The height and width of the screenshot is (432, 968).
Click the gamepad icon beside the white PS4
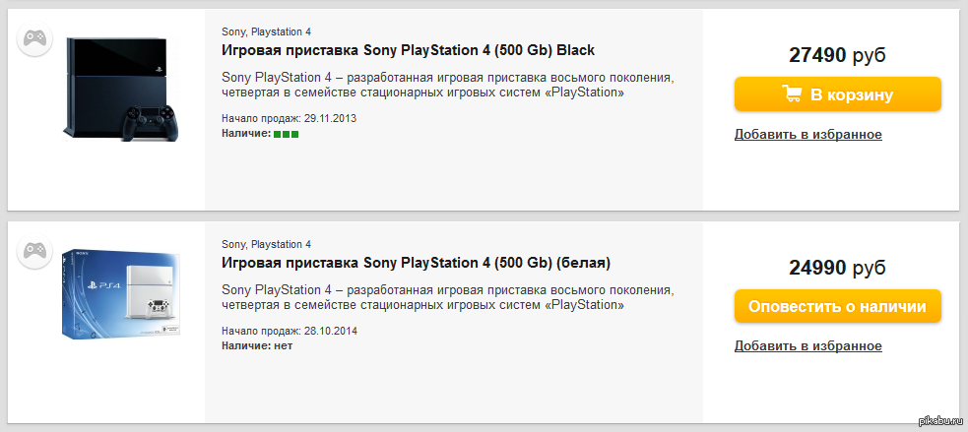[35, 251]
